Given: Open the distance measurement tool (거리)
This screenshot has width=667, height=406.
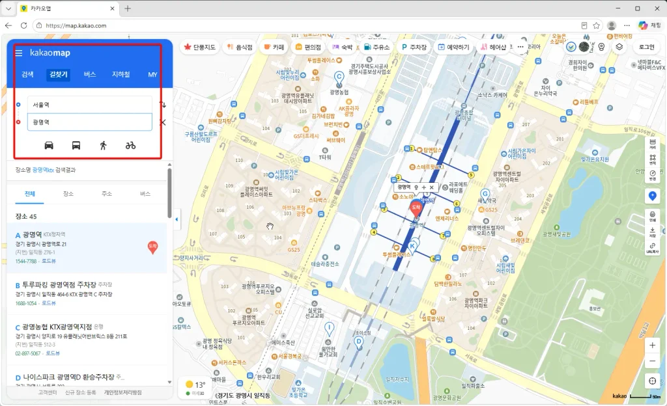Looking at the screenshot, I should pyautogui.click(x=653, y=144).
